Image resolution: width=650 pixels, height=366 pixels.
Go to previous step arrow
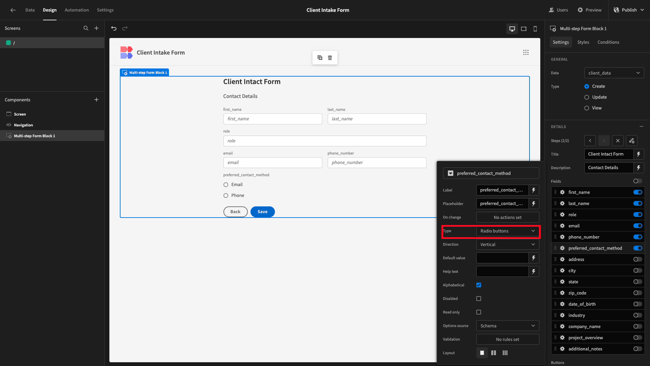(590, 141)
